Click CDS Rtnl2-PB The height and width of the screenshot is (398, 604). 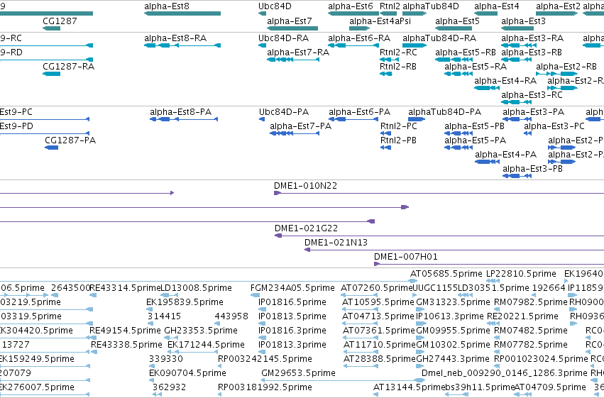click(385, 148)
